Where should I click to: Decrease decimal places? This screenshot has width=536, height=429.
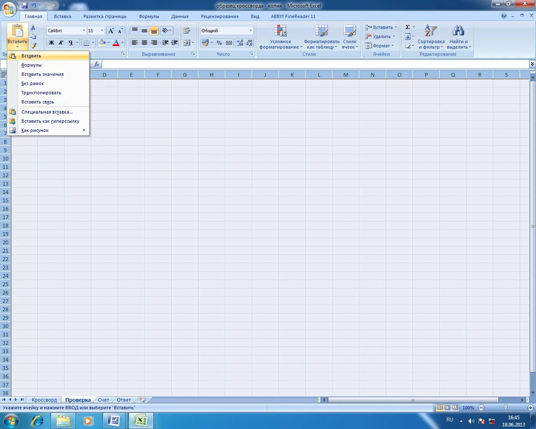pos(250,43)
